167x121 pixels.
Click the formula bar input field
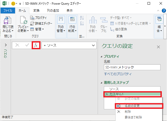[x=67, y=45]
